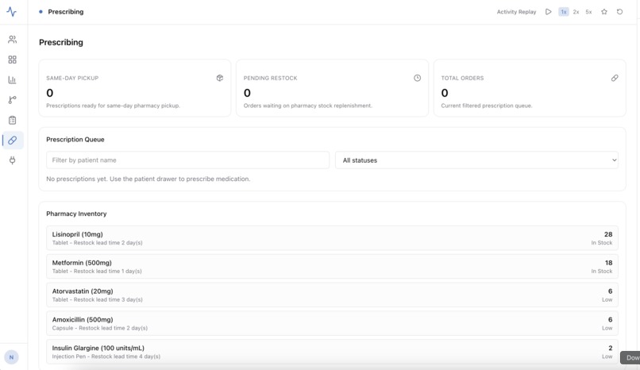Click the Prescribing breadcrumb title
The width and height of the screenshot is (640, 370).
coord(66,12)
